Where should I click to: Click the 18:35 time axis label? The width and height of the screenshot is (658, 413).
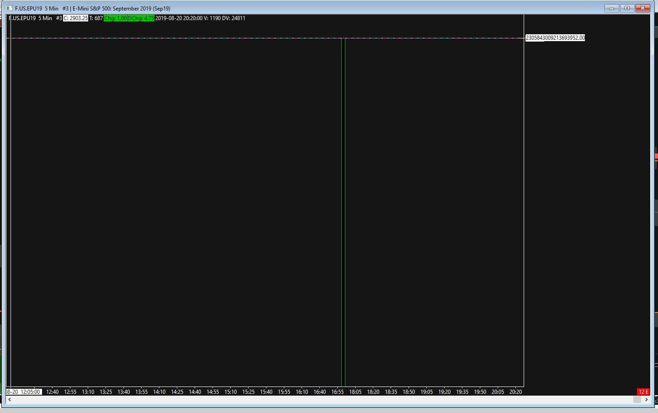pos(391,392)
